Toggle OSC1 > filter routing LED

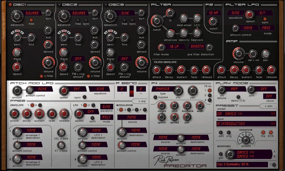pos(41,76)
